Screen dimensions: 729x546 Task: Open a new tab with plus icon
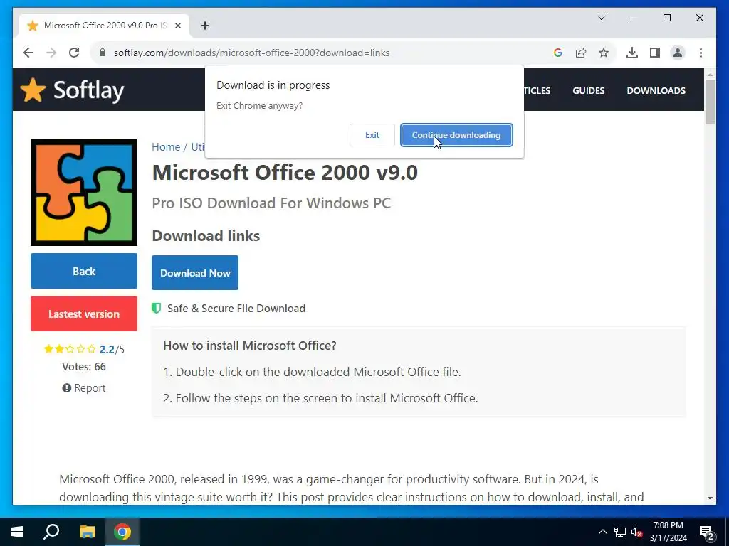click(204, 26)
